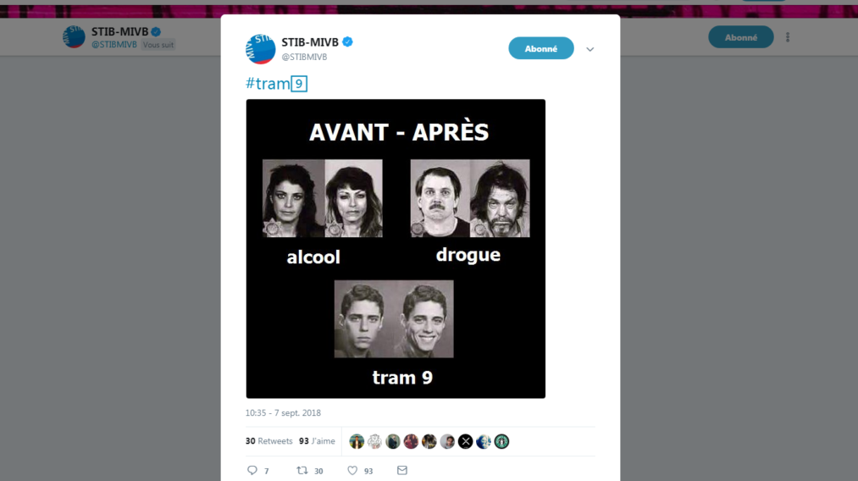Click the first liker avatar in row

click(357, 441)
